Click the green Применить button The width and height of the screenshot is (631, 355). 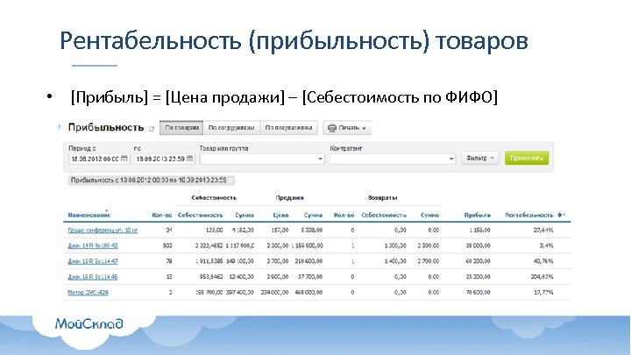coord(527,158)
